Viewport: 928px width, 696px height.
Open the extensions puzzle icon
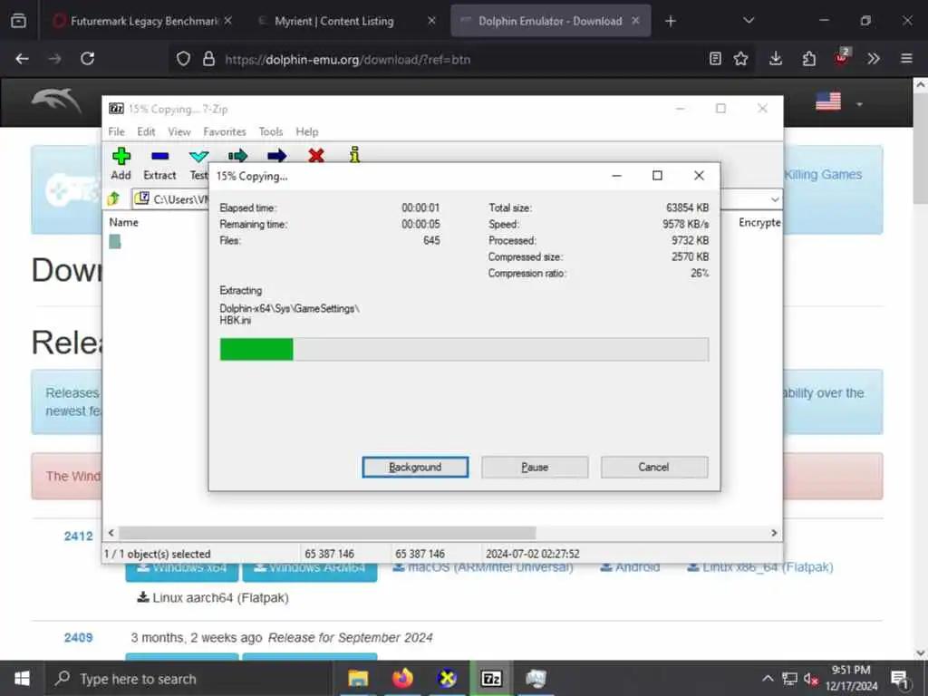click(808, 59)
